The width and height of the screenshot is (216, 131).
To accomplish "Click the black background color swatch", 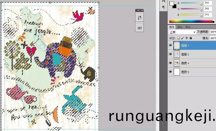I will point(175,6).
